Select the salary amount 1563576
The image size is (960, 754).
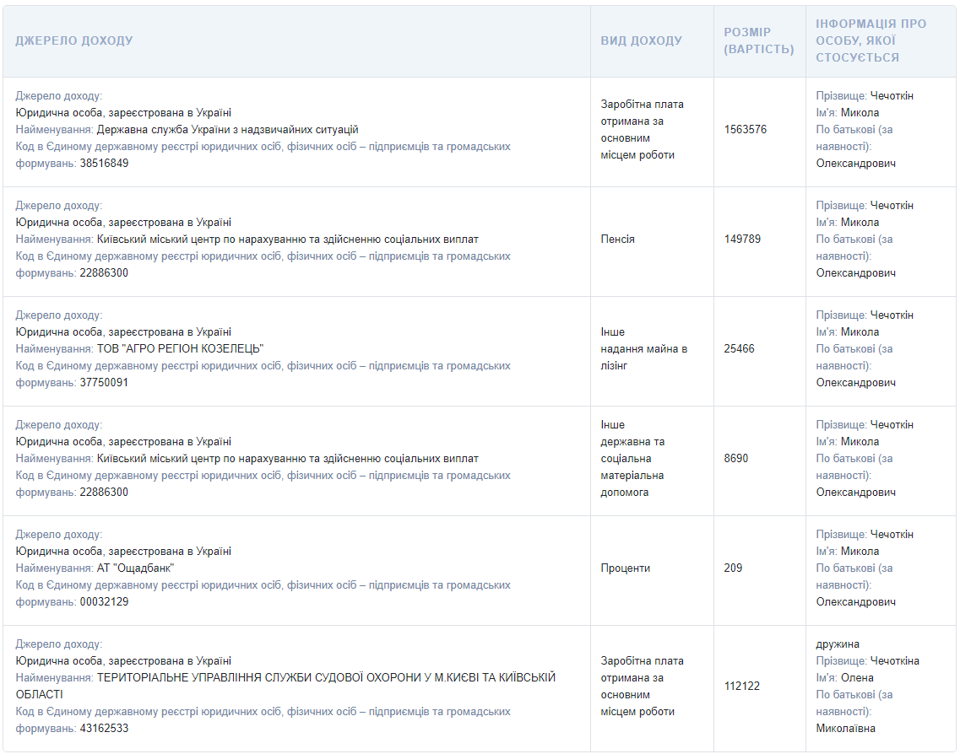[746, 130]
